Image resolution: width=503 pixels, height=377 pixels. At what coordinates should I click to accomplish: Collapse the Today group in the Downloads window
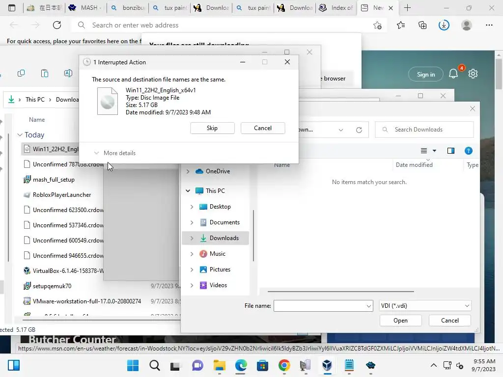[20, 135]
